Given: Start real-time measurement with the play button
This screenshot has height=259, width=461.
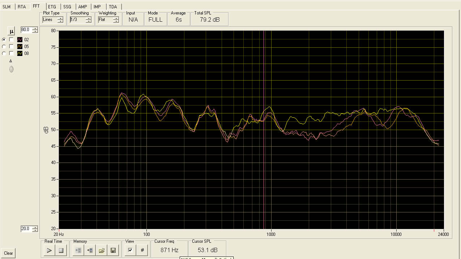Looking at the screenshot, I should [50, 250].
